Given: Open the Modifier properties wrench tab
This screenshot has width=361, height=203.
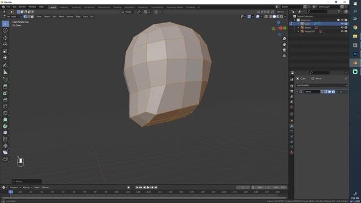Looking at the screenshot, I should (292, 126).
